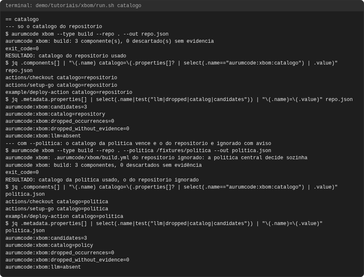This screenshot has height=277, width=364.
Task: Click 'actions/checkout catalogo=politica' output line
Action: [57, 202]
